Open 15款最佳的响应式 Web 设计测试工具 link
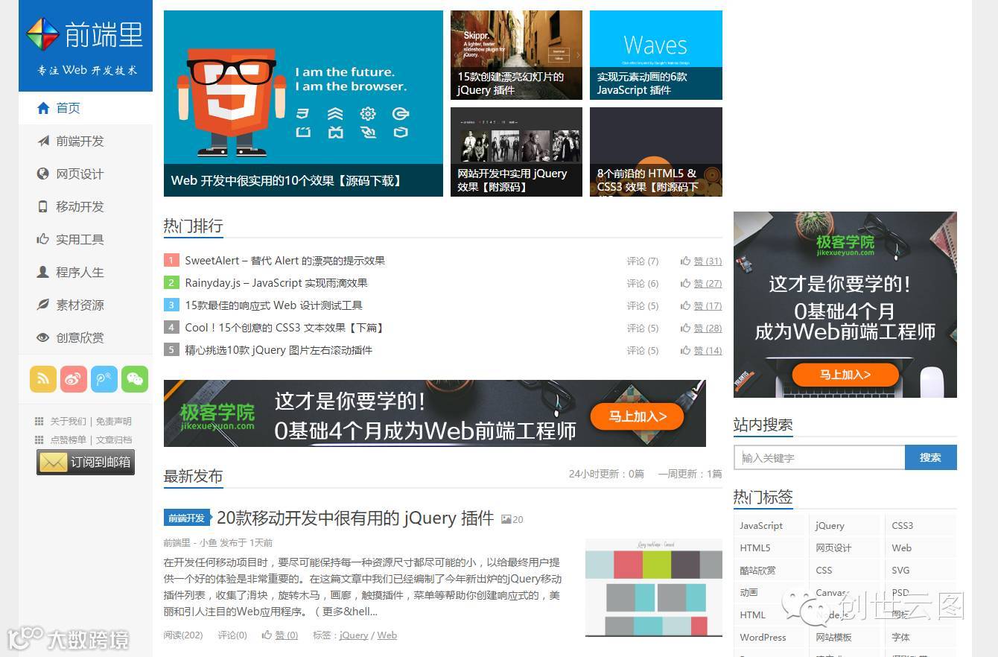The height and width of the screenshot is (657, 998). coord(273,305)
